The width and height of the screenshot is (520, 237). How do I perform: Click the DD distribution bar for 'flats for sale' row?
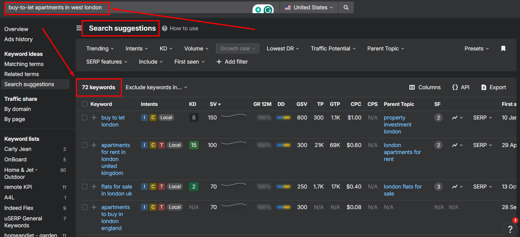point(283,187)
